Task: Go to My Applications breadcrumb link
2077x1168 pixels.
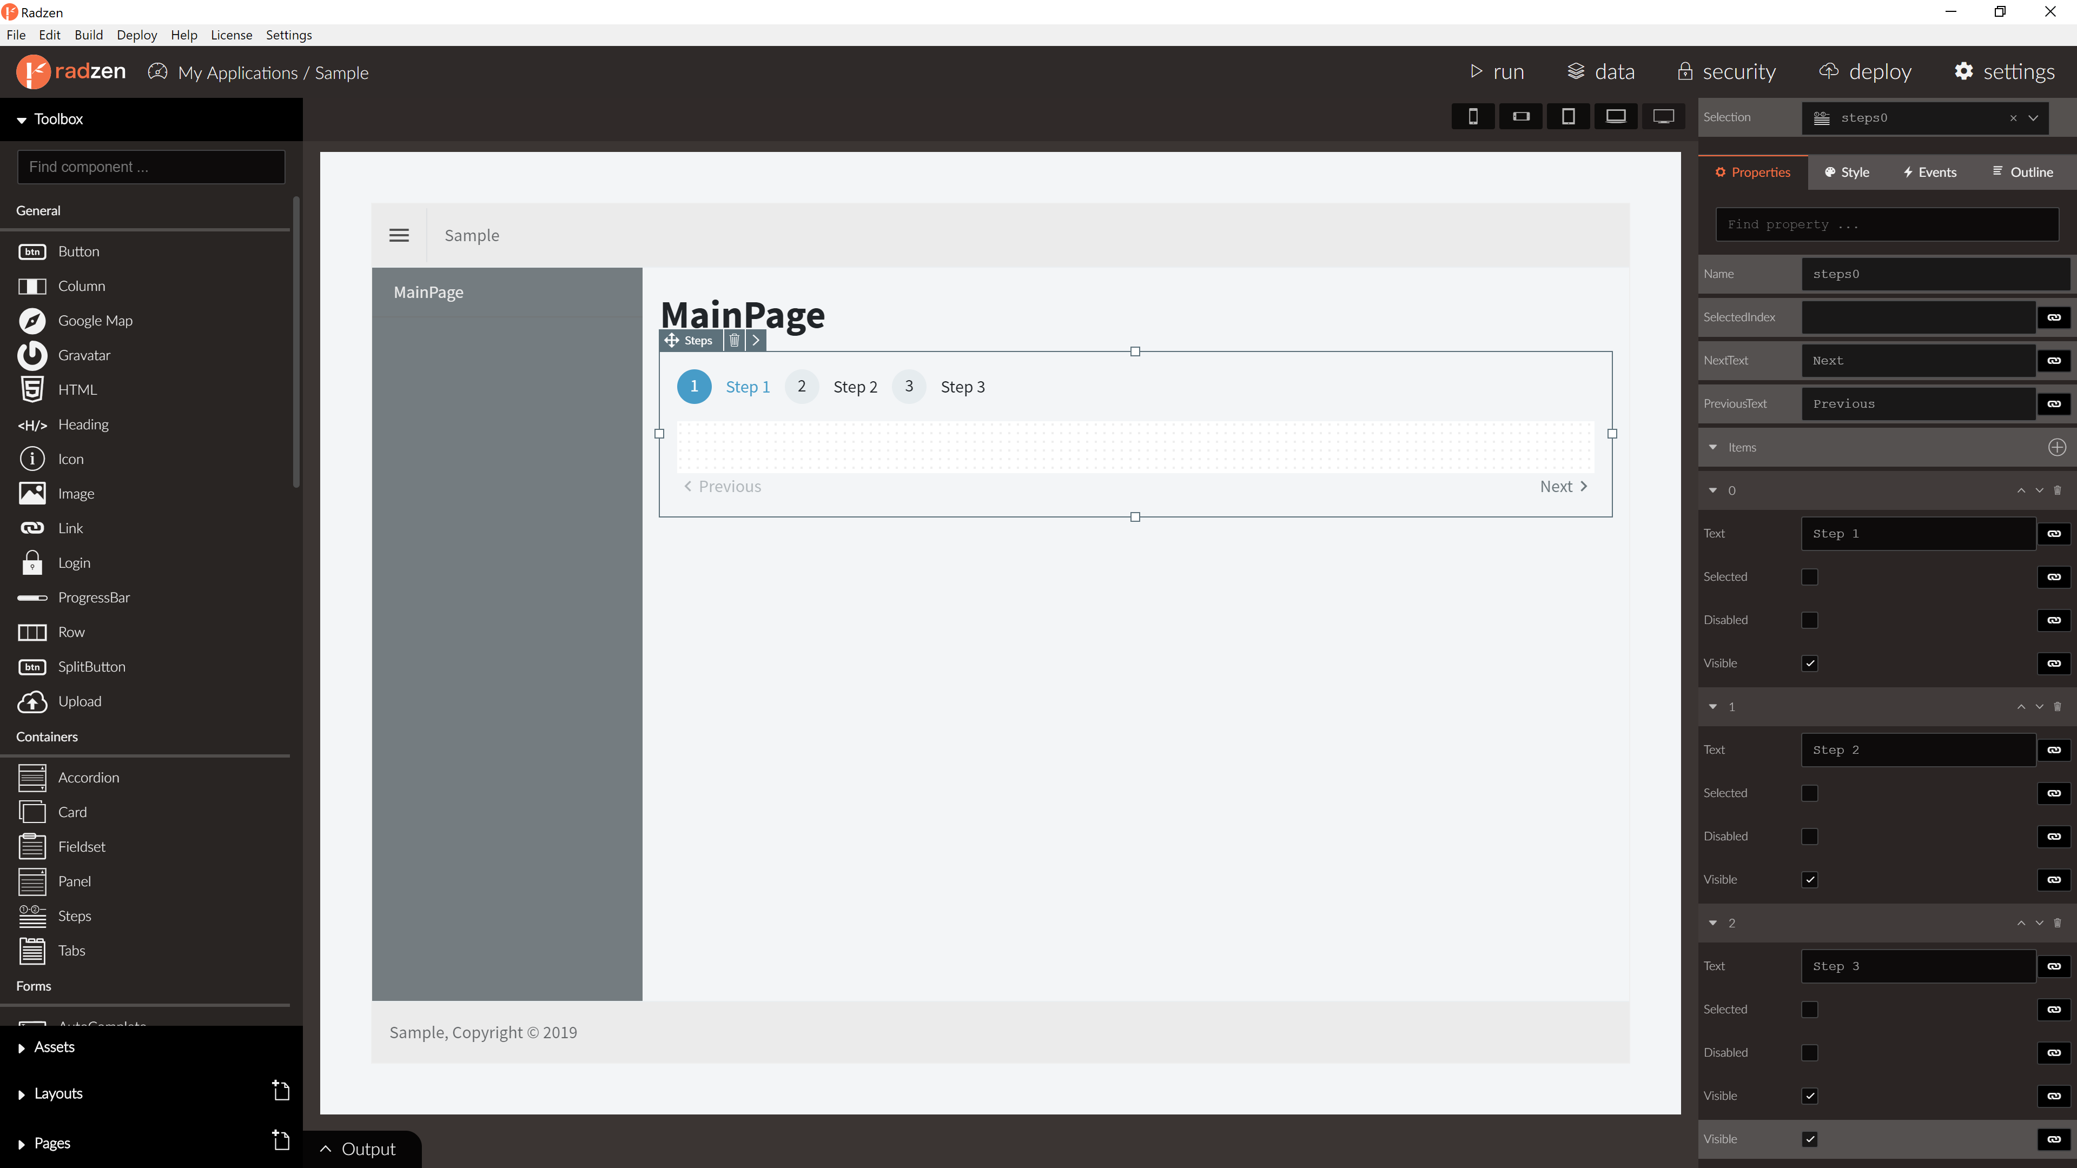Action: 238,72
